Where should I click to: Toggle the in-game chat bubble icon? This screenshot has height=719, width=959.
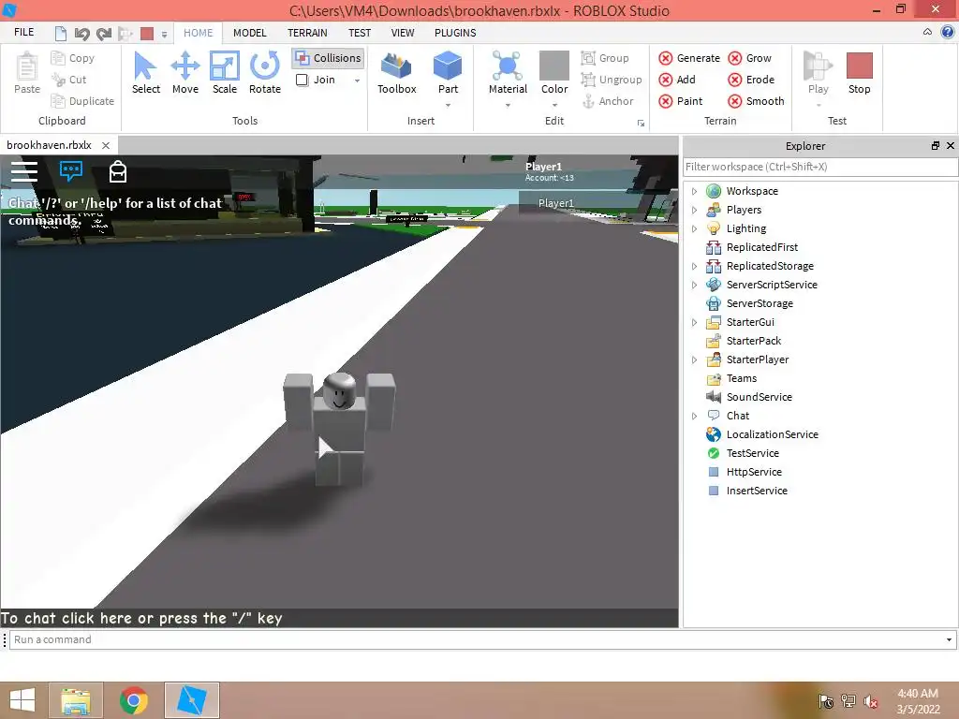click(71, 170)
